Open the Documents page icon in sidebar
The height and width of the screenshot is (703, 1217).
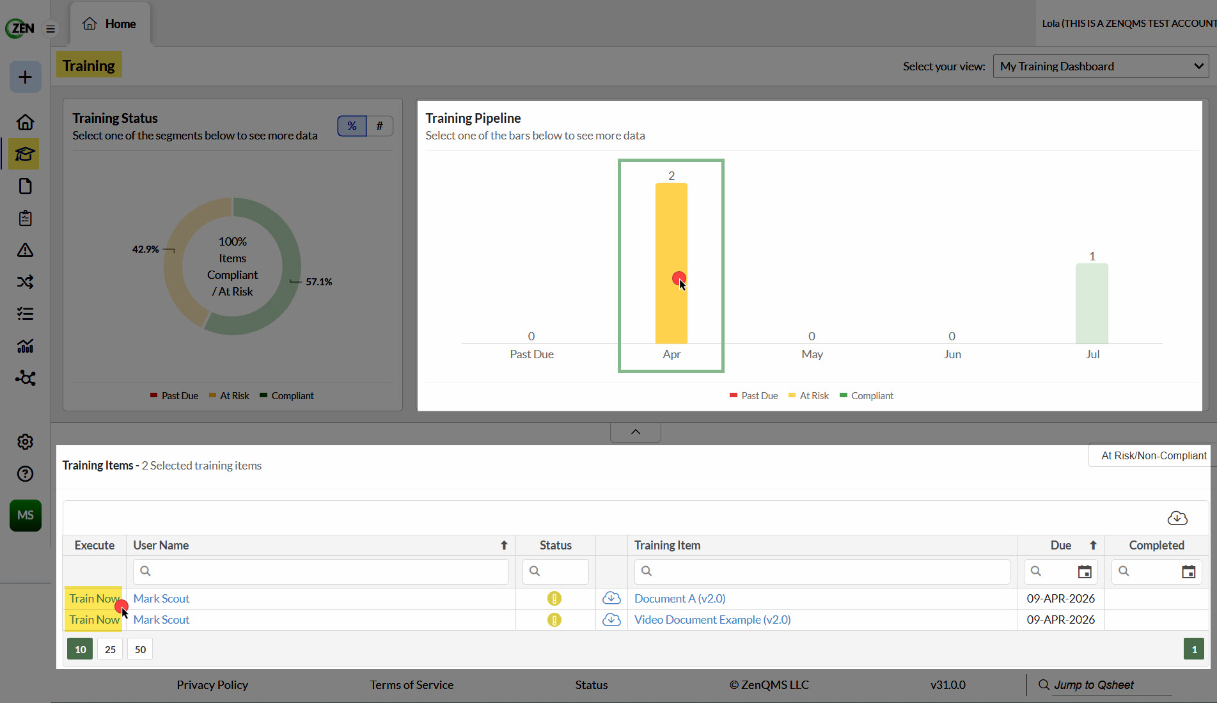pos(25,186)
